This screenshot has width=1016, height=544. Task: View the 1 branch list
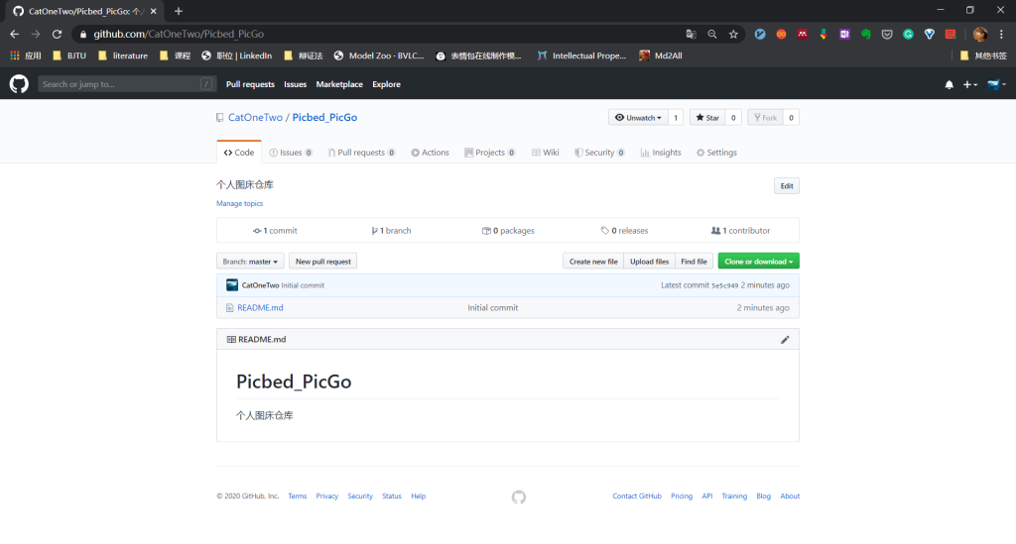(x=391, y=231)
